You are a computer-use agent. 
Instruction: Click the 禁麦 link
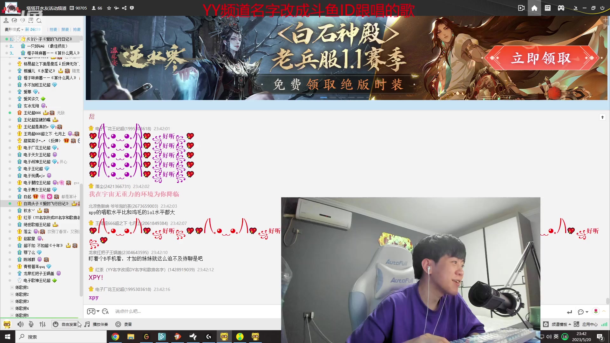65,30
